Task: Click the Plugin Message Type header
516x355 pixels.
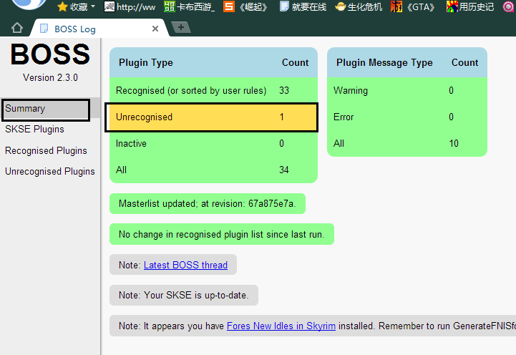Action: tap(384, 62)
